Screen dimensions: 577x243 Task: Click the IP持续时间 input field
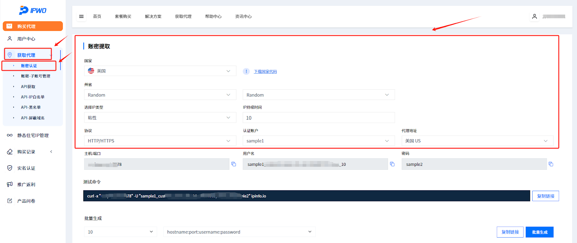tap(318, 118)
